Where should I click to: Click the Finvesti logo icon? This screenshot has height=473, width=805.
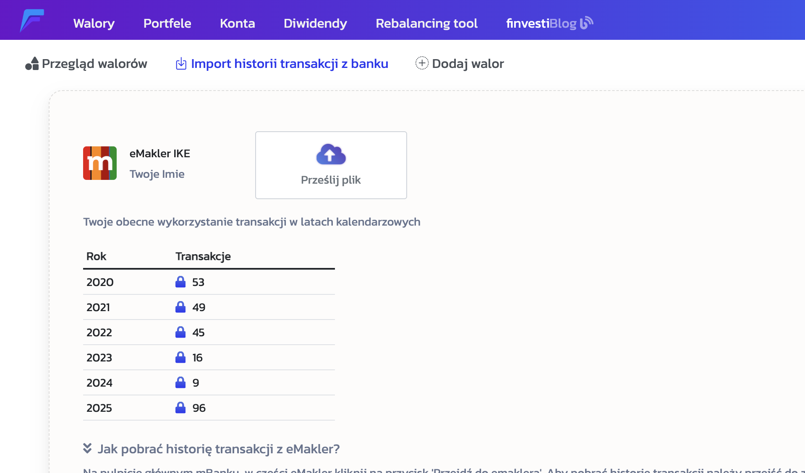pos(32,20)
